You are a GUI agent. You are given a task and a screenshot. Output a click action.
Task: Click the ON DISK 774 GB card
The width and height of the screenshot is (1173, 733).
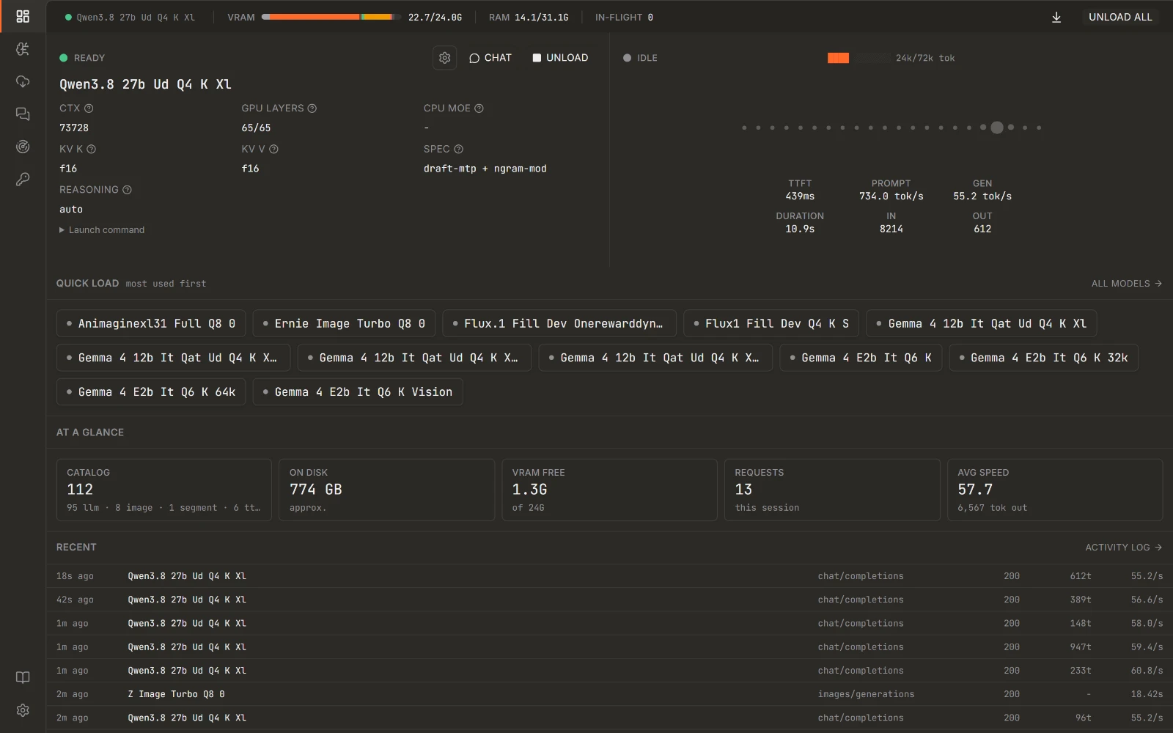(386, 490)
